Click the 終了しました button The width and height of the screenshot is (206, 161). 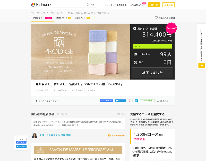[x=152, y=73]
